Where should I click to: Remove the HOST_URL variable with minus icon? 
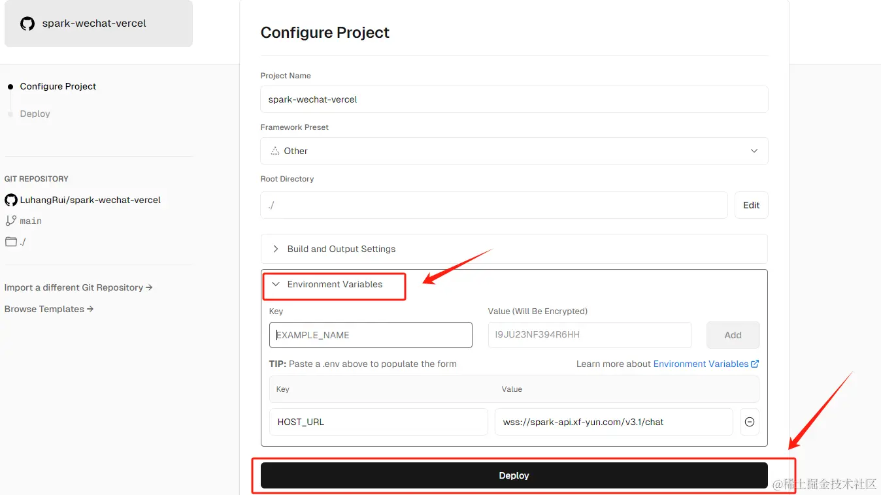point(750,422)
